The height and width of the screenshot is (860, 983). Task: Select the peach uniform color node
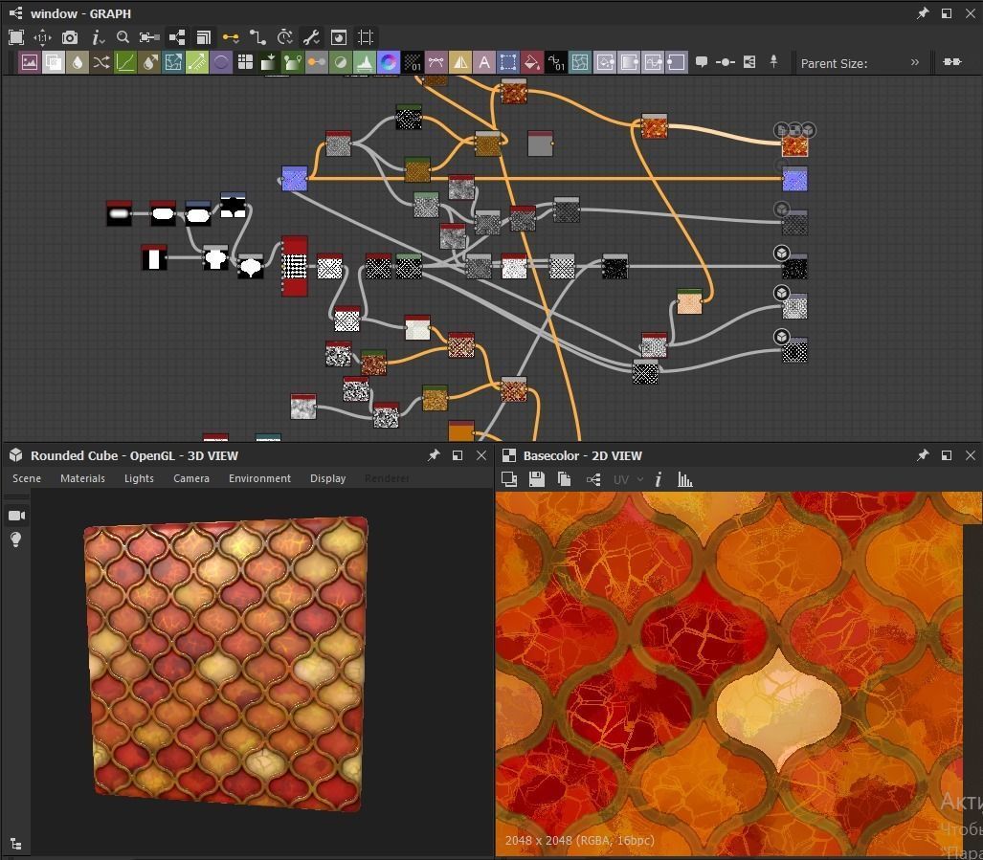coord(689,301)
